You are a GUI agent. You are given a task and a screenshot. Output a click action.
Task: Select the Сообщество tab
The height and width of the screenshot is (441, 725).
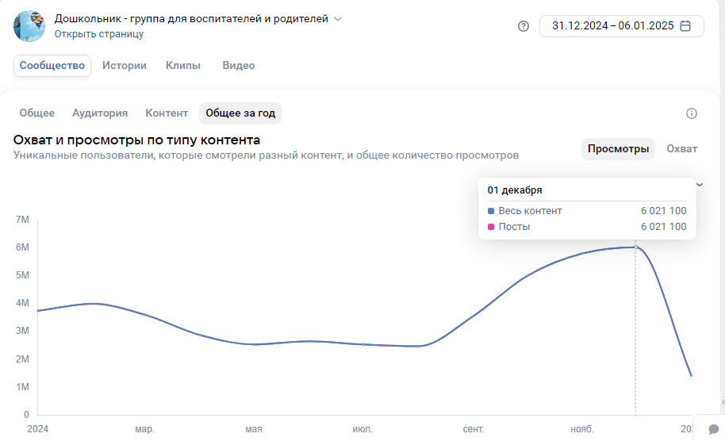(x=52, y=66)
